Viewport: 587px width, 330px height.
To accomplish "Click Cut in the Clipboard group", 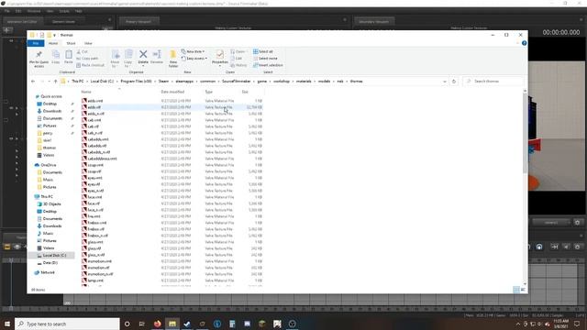I will (x=82, y=51).
